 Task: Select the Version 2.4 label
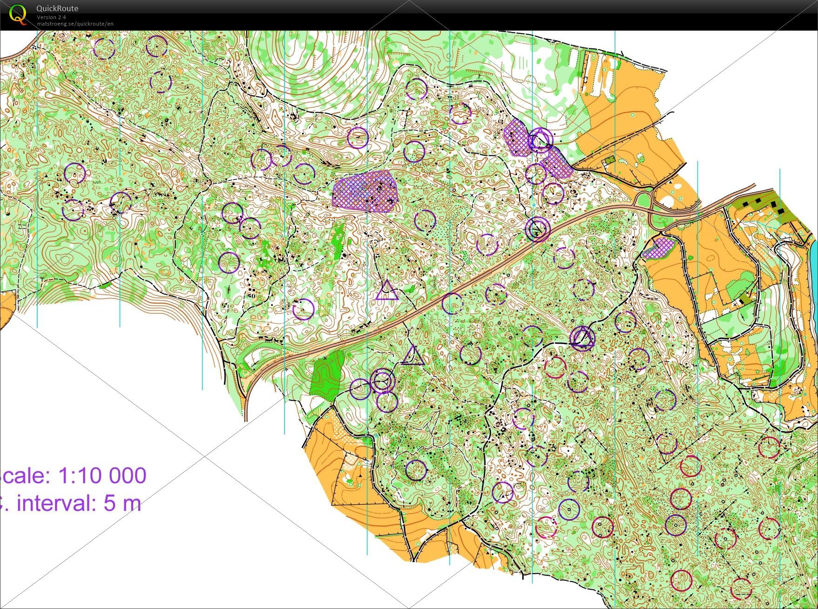51,17
